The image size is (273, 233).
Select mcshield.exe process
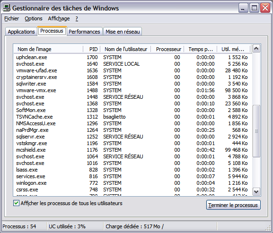coord(132,150)
